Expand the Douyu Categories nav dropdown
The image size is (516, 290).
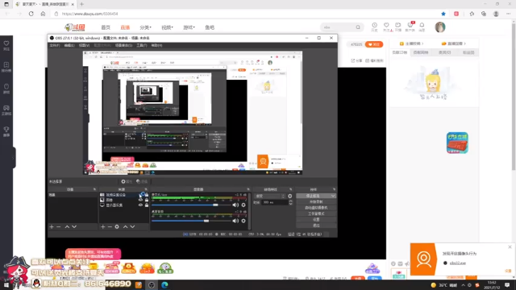[145, 27]
